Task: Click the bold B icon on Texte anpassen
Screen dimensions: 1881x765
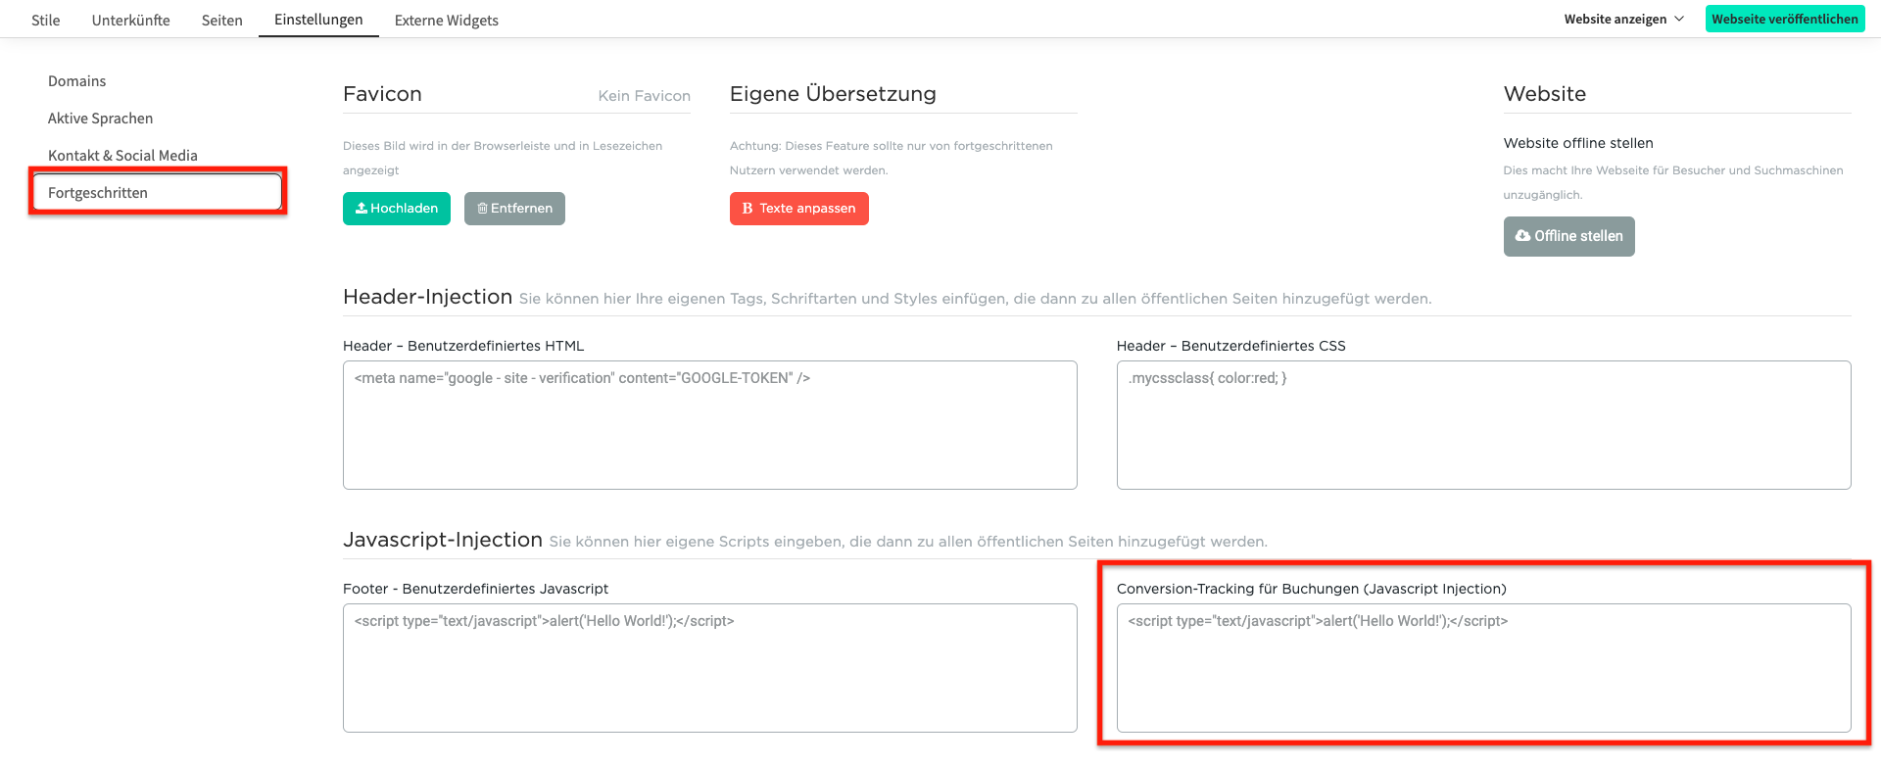Action: tap(748, 209)
